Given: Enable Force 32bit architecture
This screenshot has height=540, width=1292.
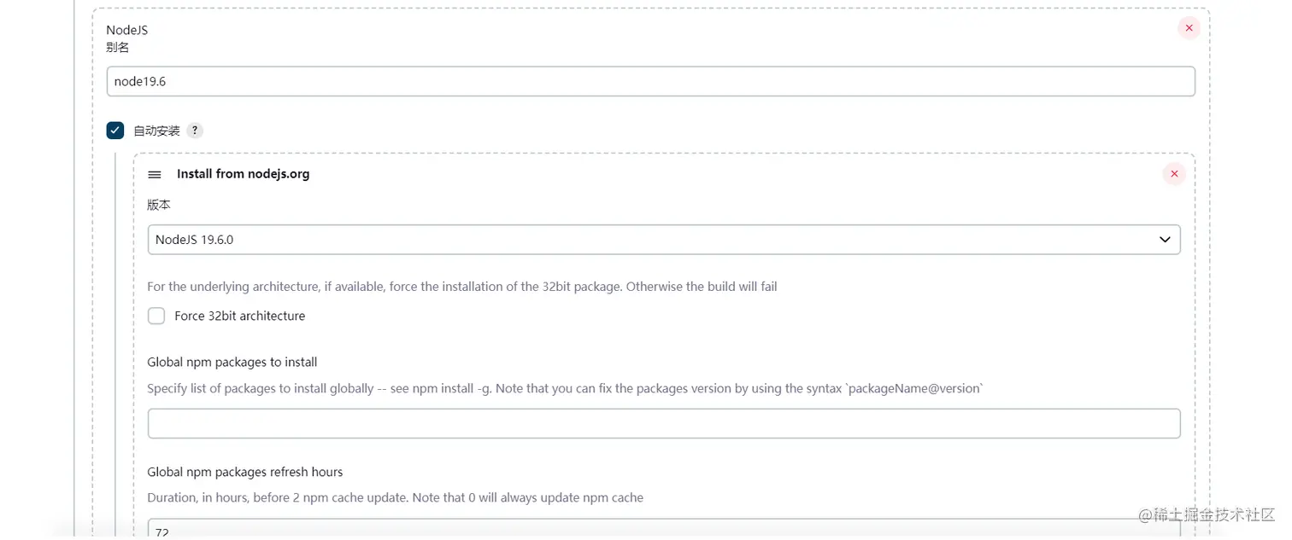Looking at the screenshot, I should coord(156,316).
